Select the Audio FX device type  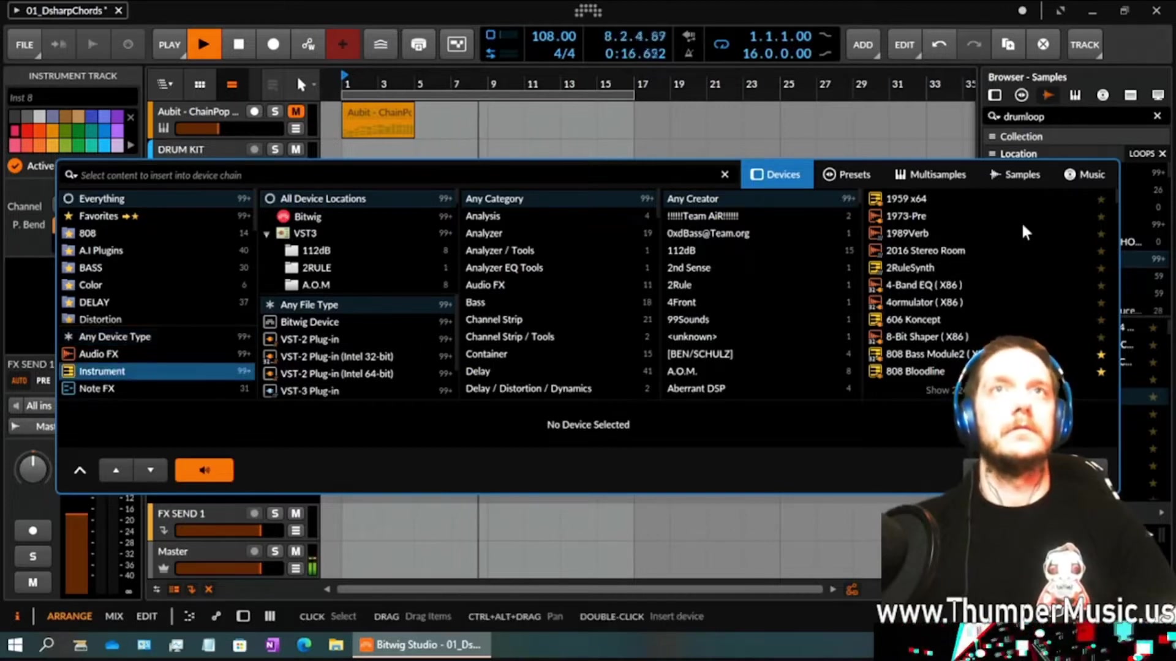tap(157, 354)
